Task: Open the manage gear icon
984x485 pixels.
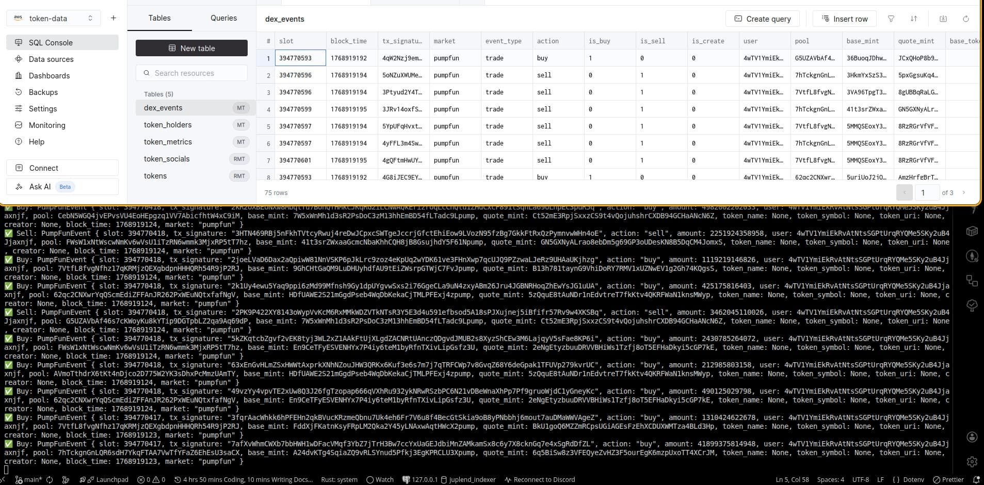Action: pos(972,462)
